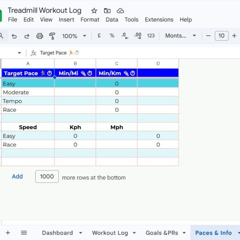The width and height of the screenshot is (240, 240).
Task: Increase decimal places icon
Action: [x=138, y=36]
